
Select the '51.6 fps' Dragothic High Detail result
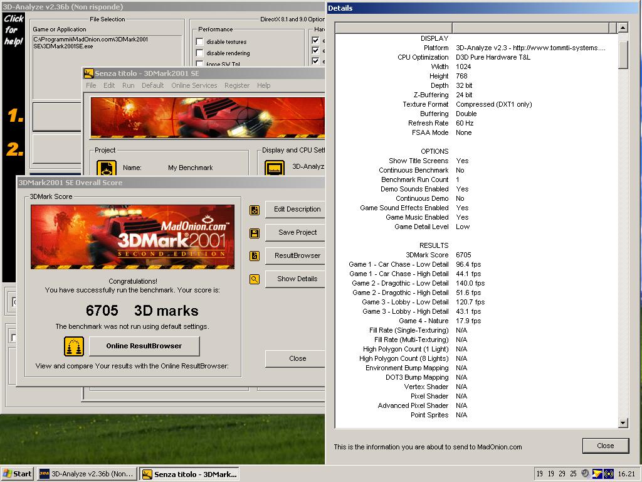[x=468, y=292]
